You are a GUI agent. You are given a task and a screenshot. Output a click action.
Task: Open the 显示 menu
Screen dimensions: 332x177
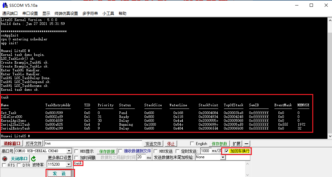pyautogui.click(x=46, y=14)
